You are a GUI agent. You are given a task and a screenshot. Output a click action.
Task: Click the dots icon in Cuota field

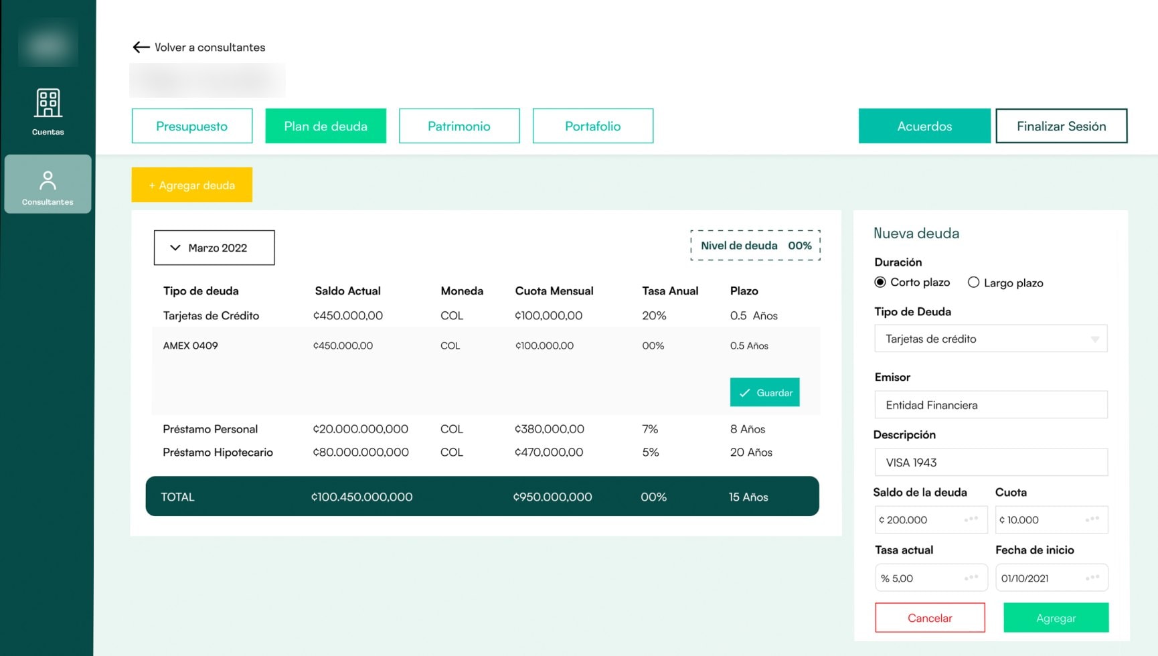(x=1092, y=519)
